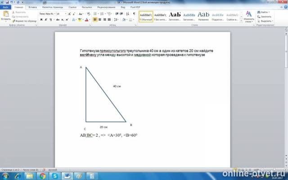
Task: Expand the styles gallery list
Action: pos(241,21)
